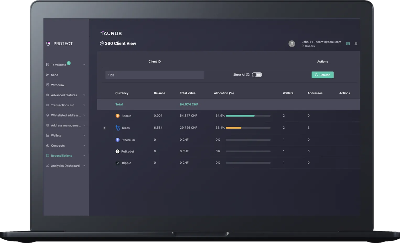
Task: Expand the Tezos row details
Action: [104, 128]
